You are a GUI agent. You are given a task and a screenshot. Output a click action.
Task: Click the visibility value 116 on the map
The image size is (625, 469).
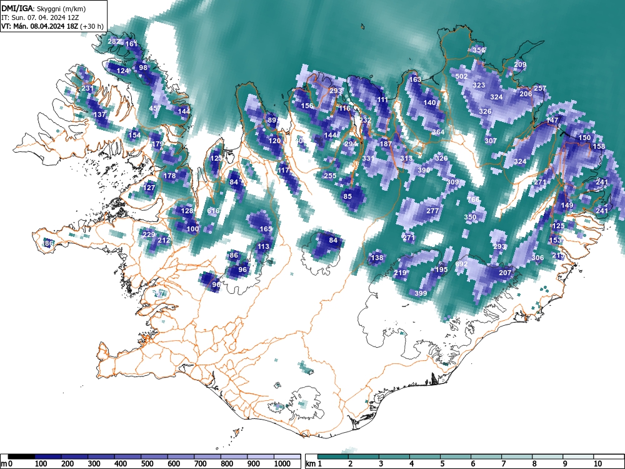click(344, 108)
